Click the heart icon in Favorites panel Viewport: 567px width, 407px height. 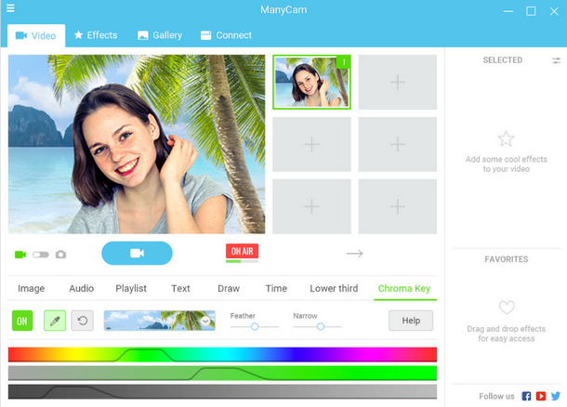[x=507, y=308]
